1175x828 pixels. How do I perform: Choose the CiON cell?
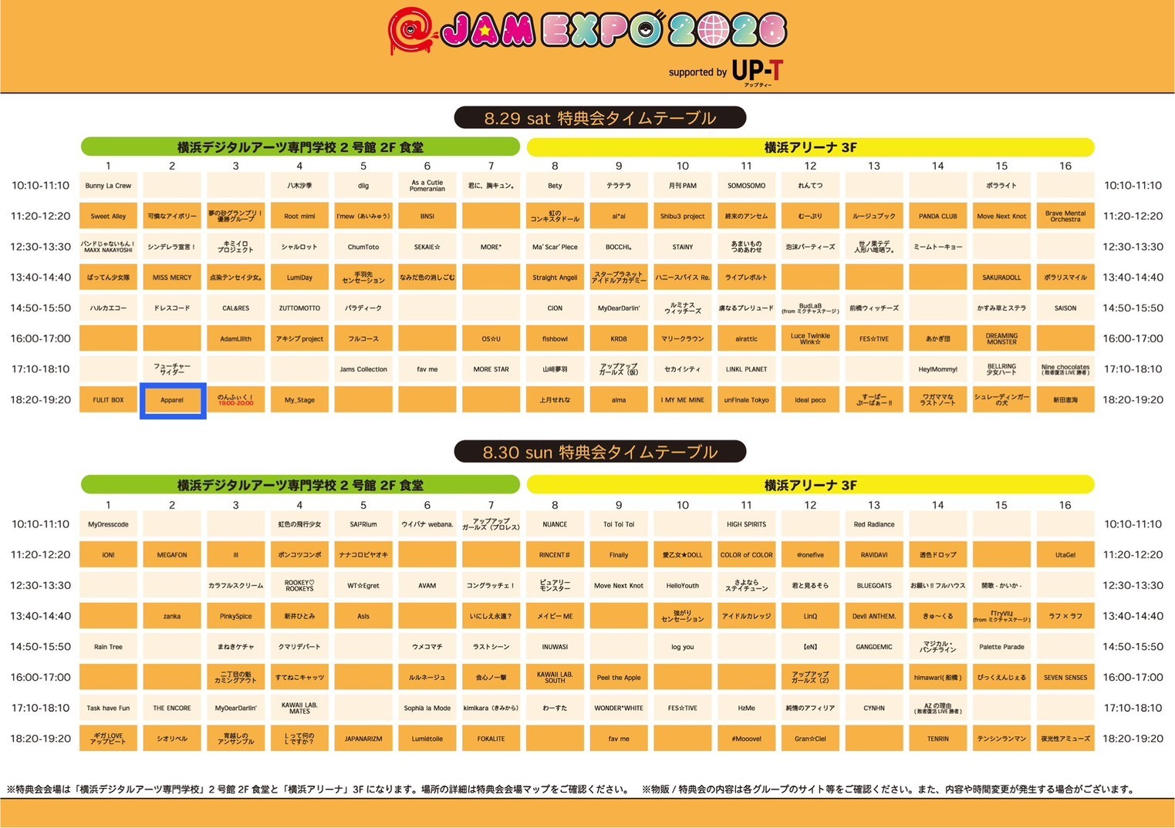[x=555, y=308]
